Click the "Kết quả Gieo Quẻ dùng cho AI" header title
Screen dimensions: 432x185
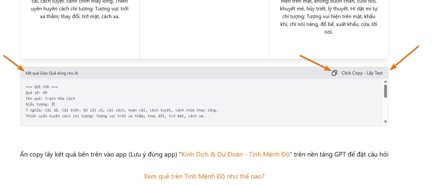click(x=52, y=73)
